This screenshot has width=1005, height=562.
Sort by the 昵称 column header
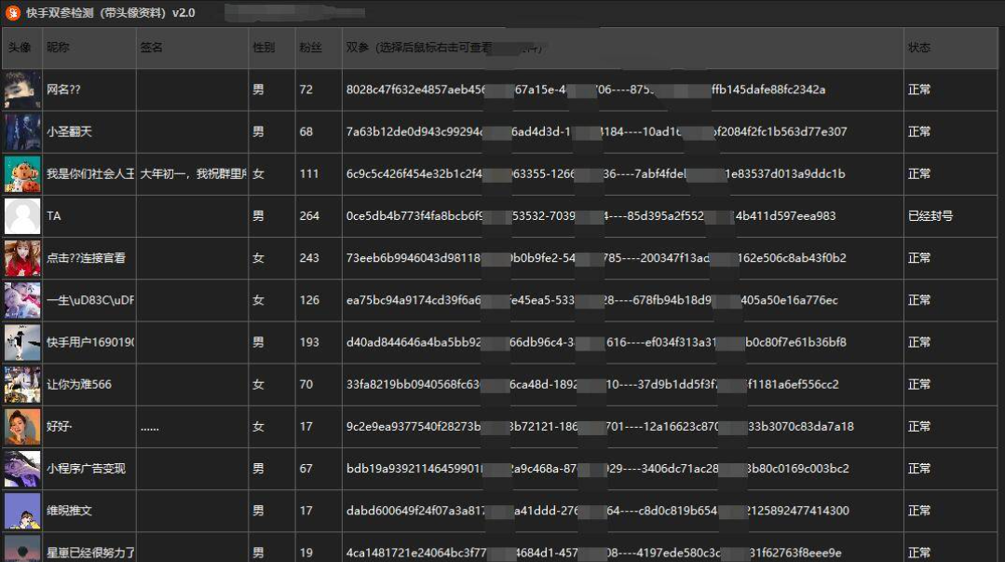(58, 48)
